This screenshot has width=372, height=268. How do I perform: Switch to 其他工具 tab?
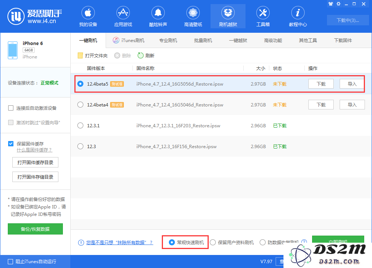(308, 41)
